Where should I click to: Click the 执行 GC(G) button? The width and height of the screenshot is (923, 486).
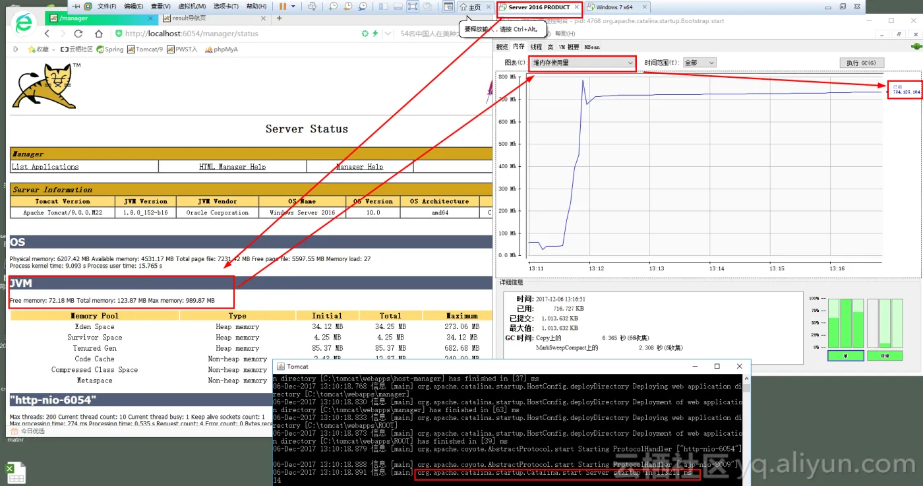click(x=861, y=63)
